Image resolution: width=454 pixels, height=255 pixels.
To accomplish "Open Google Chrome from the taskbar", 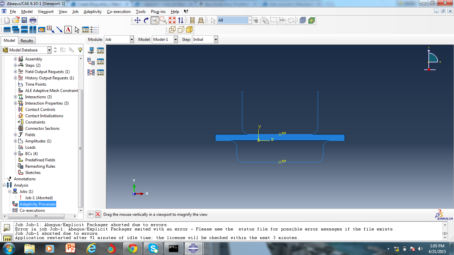I will click(133, 248).
